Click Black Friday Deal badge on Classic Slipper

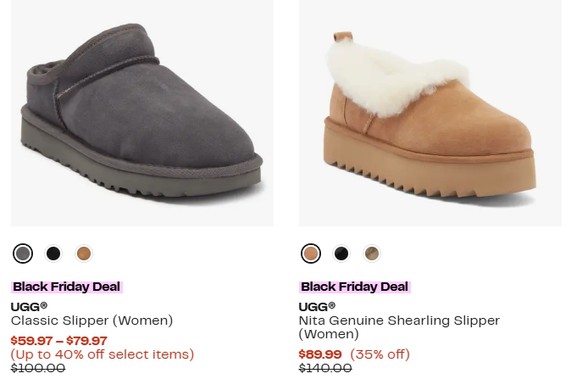coord(66,287)
